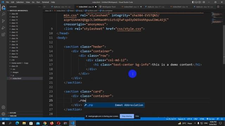Screen dimensions: 225x126
Task: Expand the Home work 1 - Copy folder
Action: coord(20,63)
